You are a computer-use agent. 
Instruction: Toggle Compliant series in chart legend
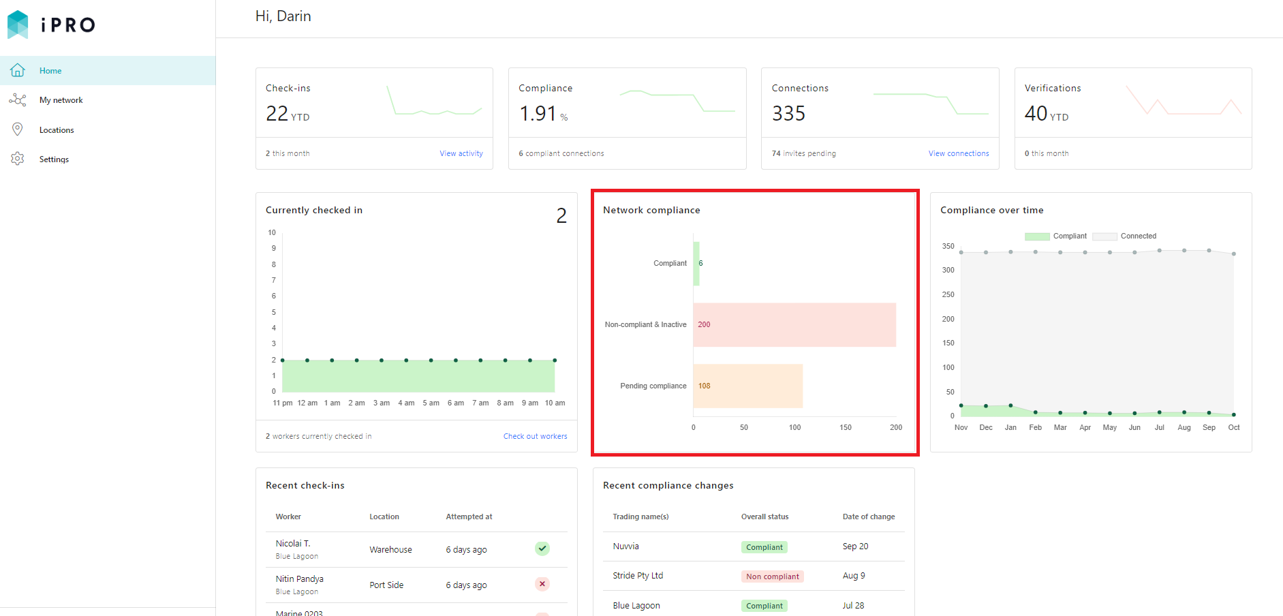click(x=1055, y=236)
